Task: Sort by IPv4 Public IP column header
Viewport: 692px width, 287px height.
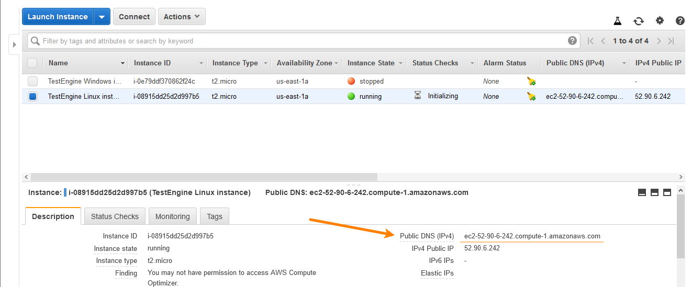Action: (658, 63)
